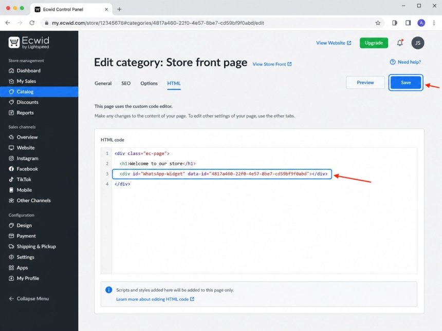Click line number 3 in gutter
The width and height of the screenshot is (442, 331).
coord(107,174)
